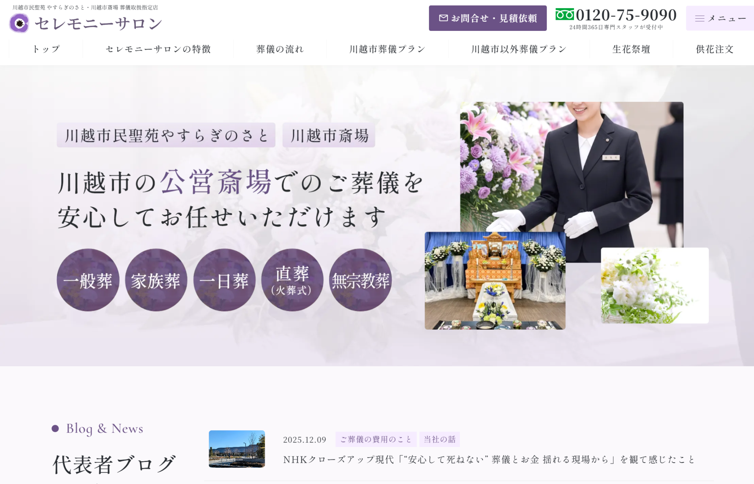Click the green free-dial phone icon
Image resolution: width=754 pixels, height=484 pixels.
(564, 15)
